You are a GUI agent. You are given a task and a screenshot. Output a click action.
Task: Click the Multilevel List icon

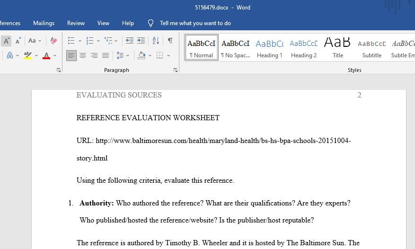click(108, 41)
